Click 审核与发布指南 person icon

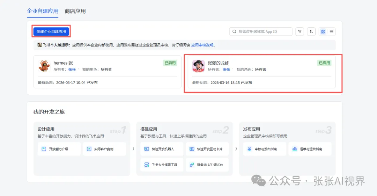tap(249, 149)
